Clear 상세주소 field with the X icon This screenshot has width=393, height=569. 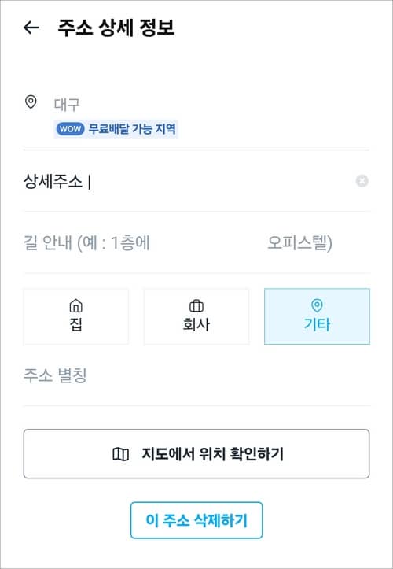[362, 181]
